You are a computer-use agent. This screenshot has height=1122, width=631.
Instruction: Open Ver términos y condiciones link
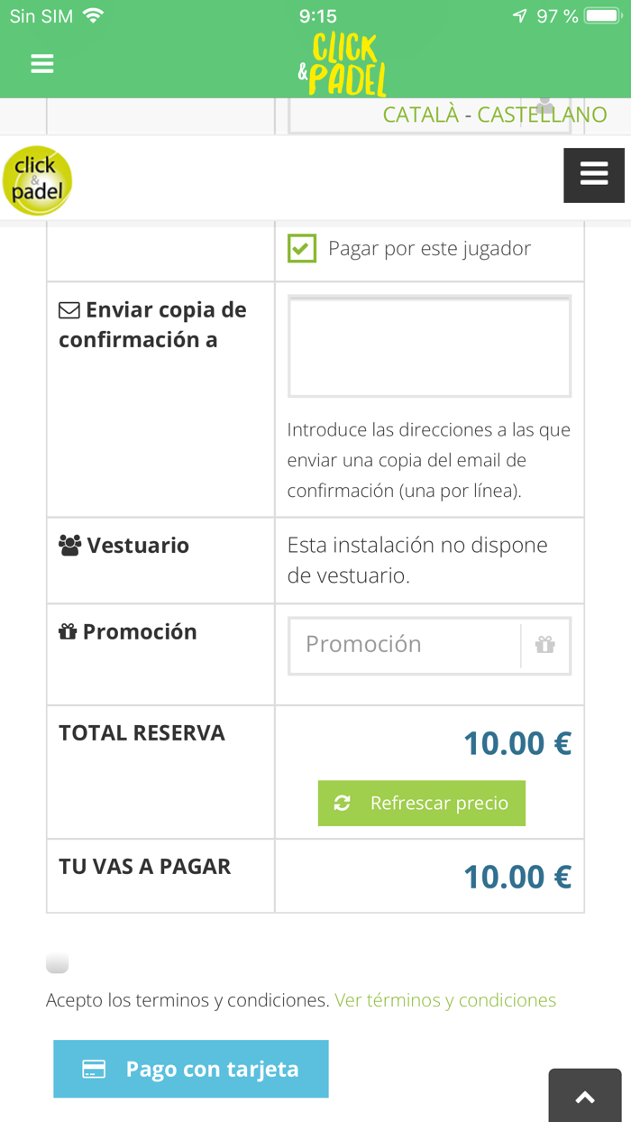[444, 1000]
